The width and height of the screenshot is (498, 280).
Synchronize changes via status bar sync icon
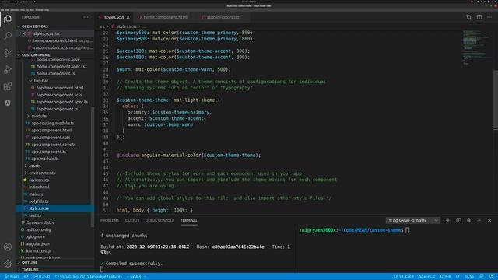(26, 277)
